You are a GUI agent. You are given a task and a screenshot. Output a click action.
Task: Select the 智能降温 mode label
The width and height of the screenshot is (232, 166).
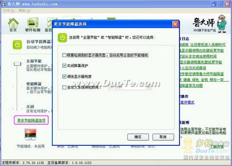click(34, 84)
